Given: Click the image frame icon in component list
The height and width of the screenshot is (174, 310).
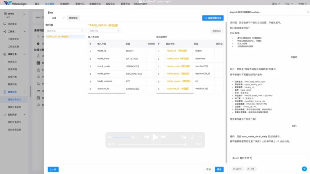Looking at the screenshot, I should pos(38,98).
